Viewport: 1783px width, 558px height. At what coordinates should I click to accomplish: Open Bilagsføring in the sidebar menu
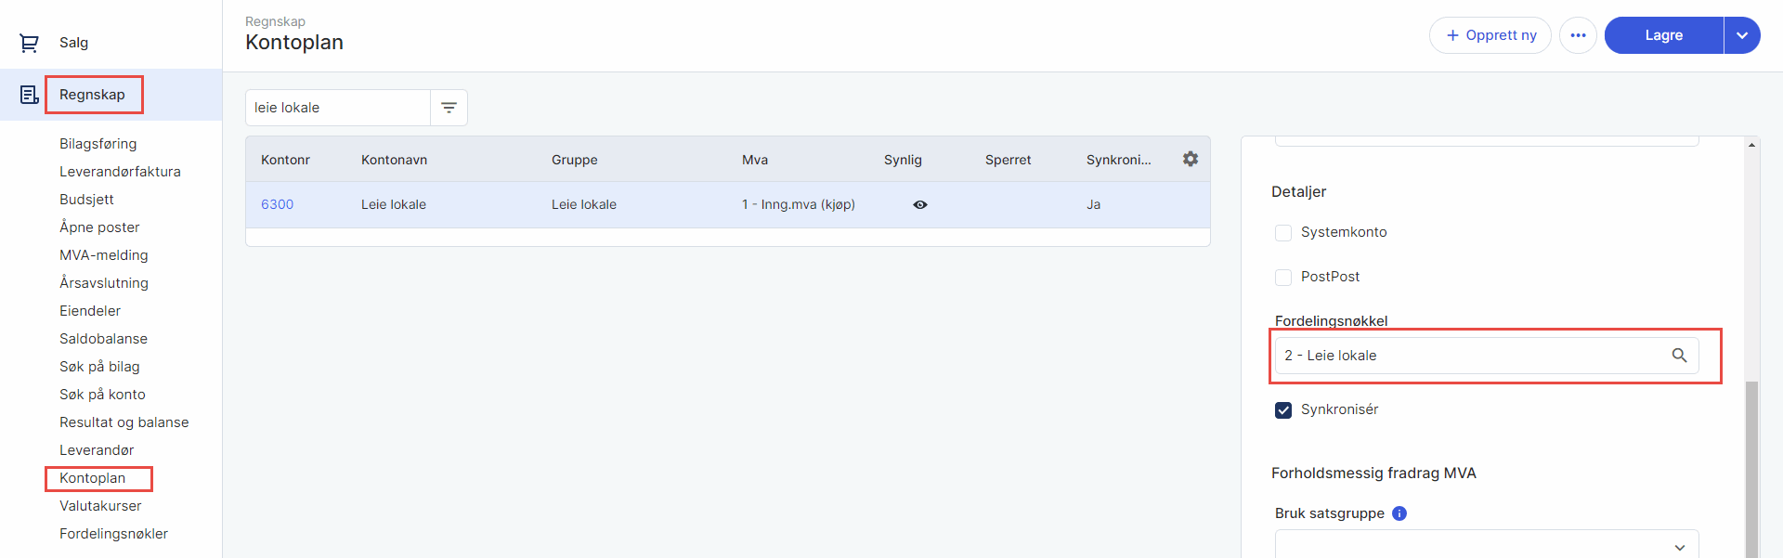98,144
